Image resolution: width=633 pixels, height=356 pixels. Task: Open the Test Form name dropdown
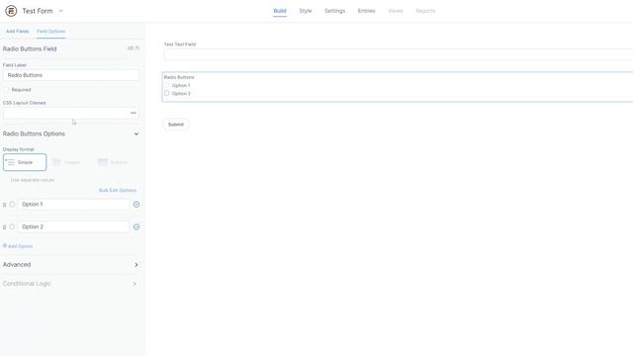click(x=60, y=11)
